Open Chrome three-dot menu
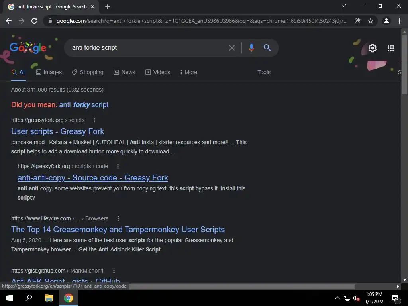Screen dimensions: 408x306 point(399,21)
